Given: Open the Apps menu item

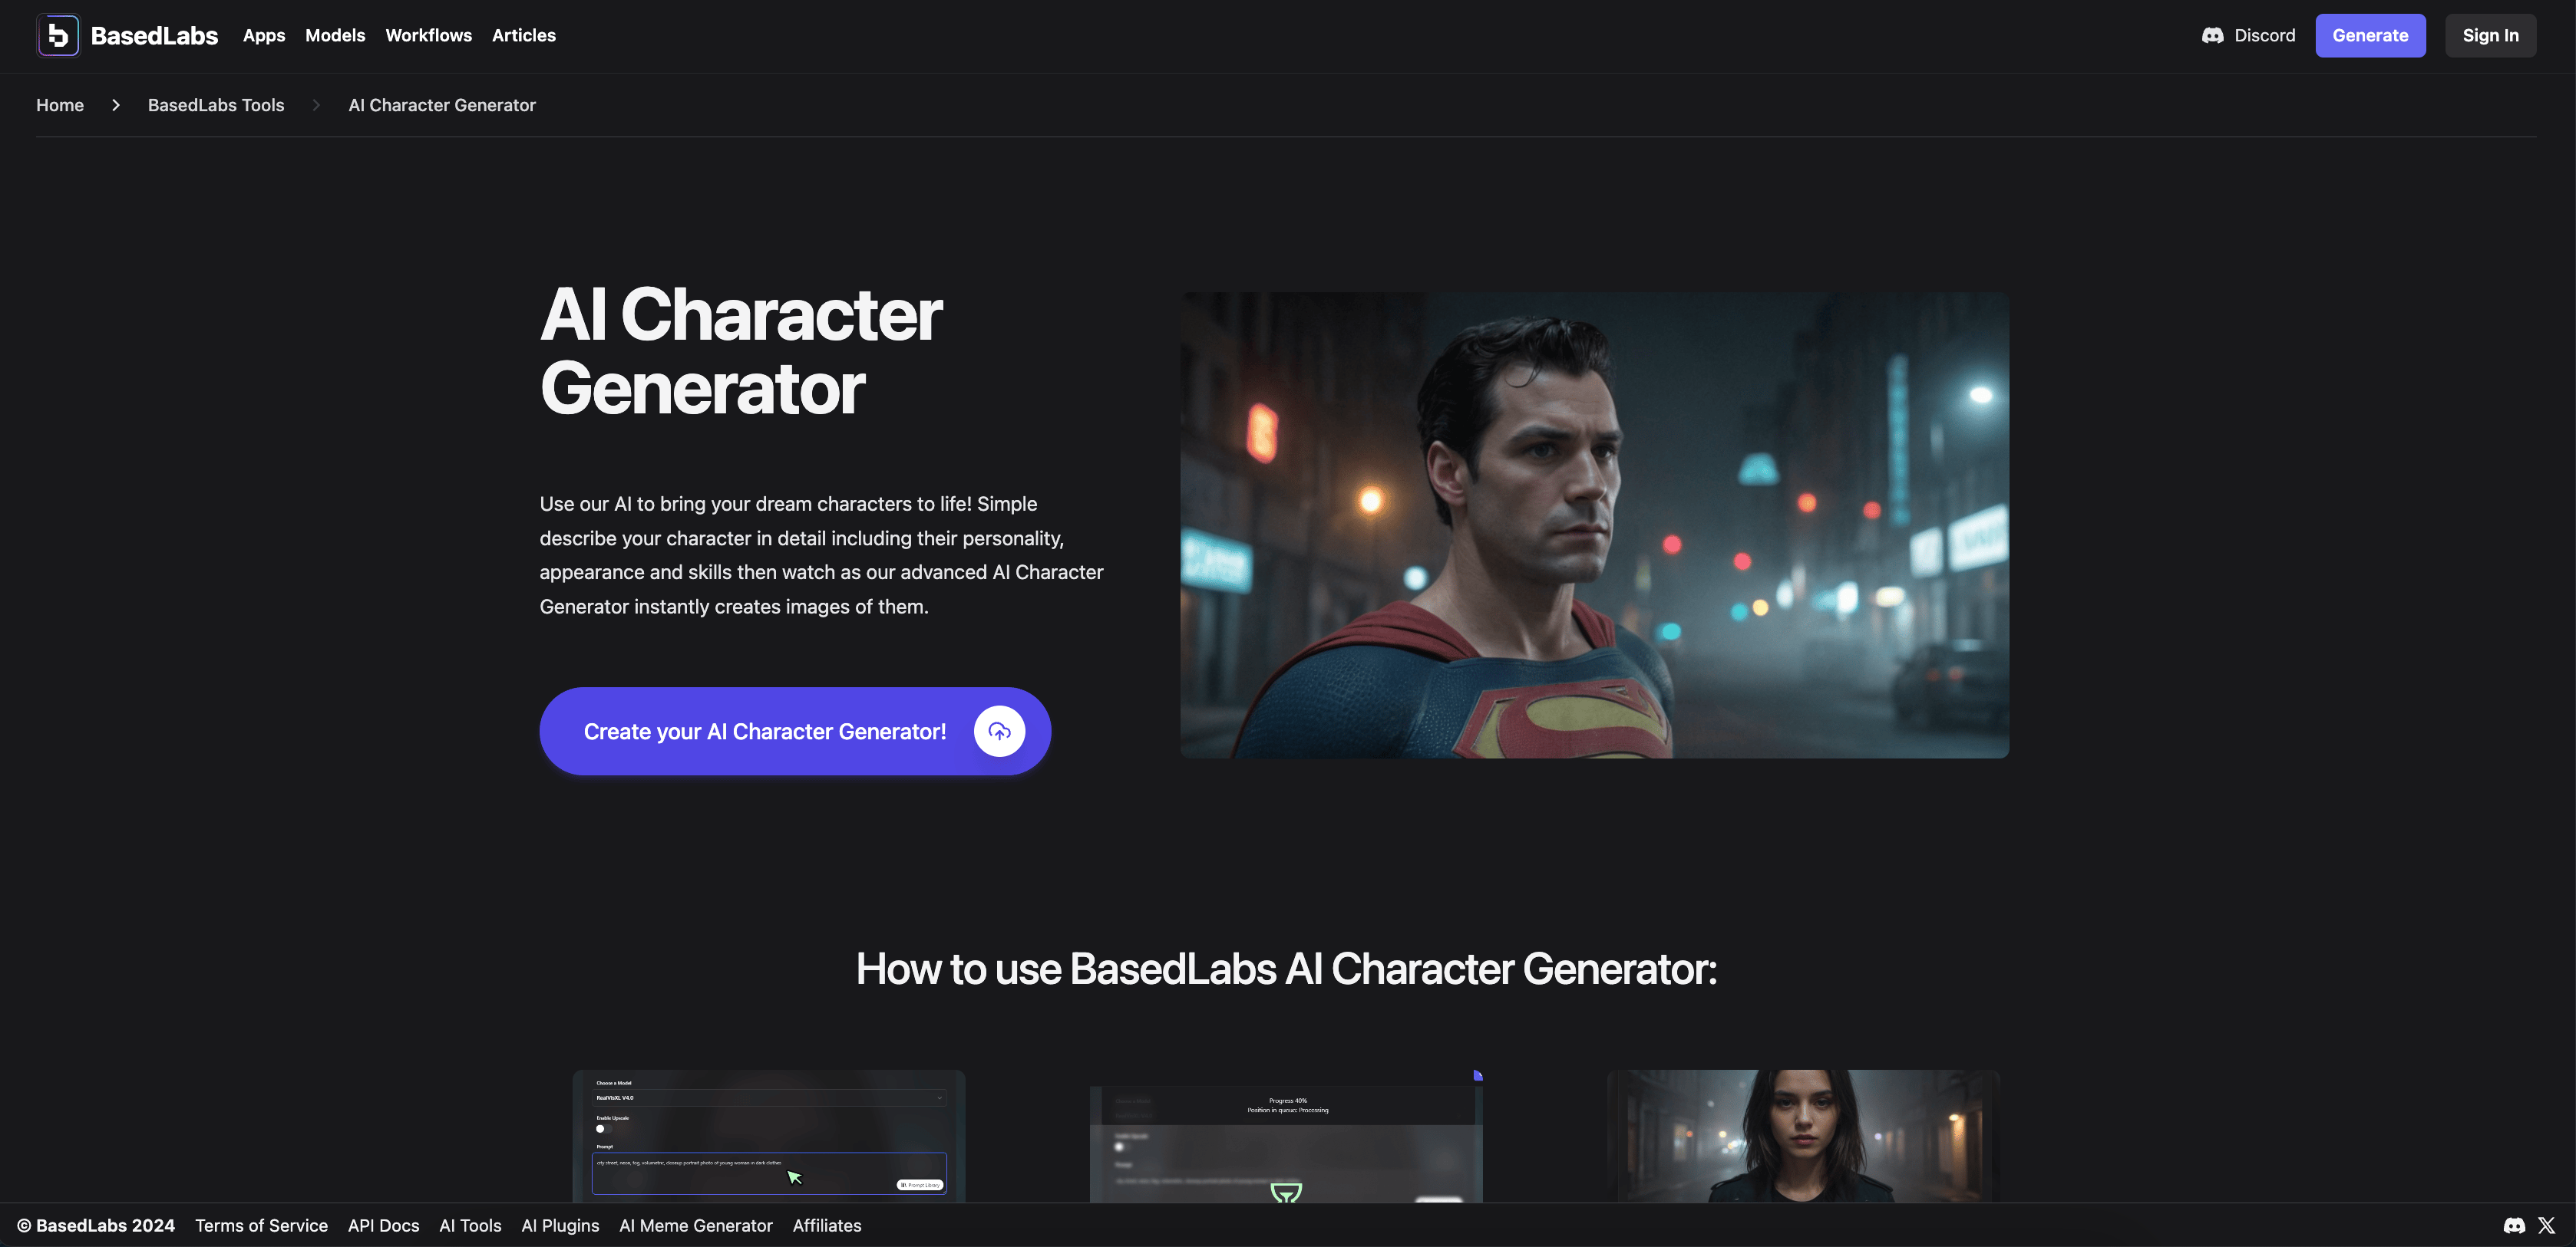Looking at the screenshot, I should coord(263,35).
